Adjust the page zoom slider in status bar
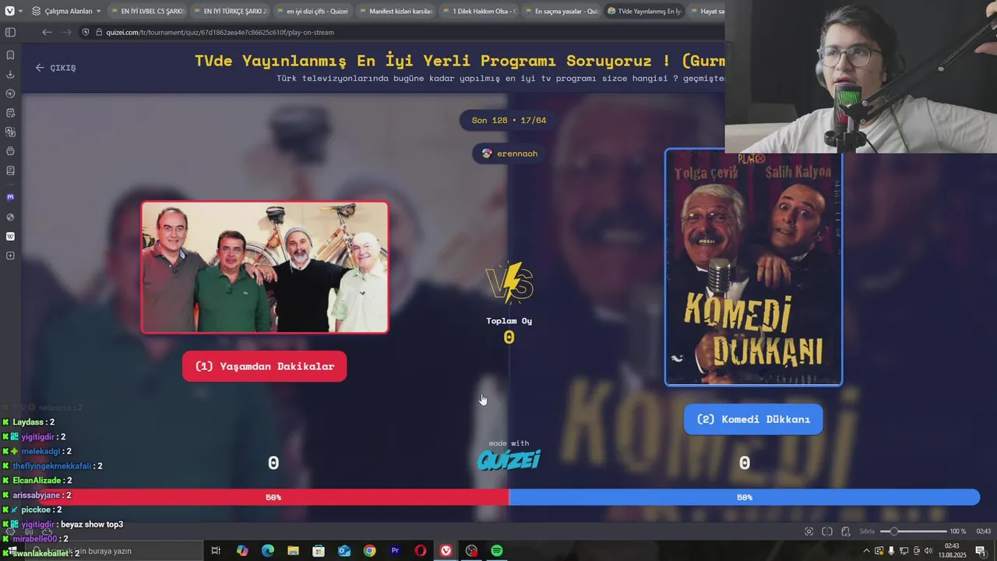Viewport: 997px width, 561px height. [x=914, y=531]
